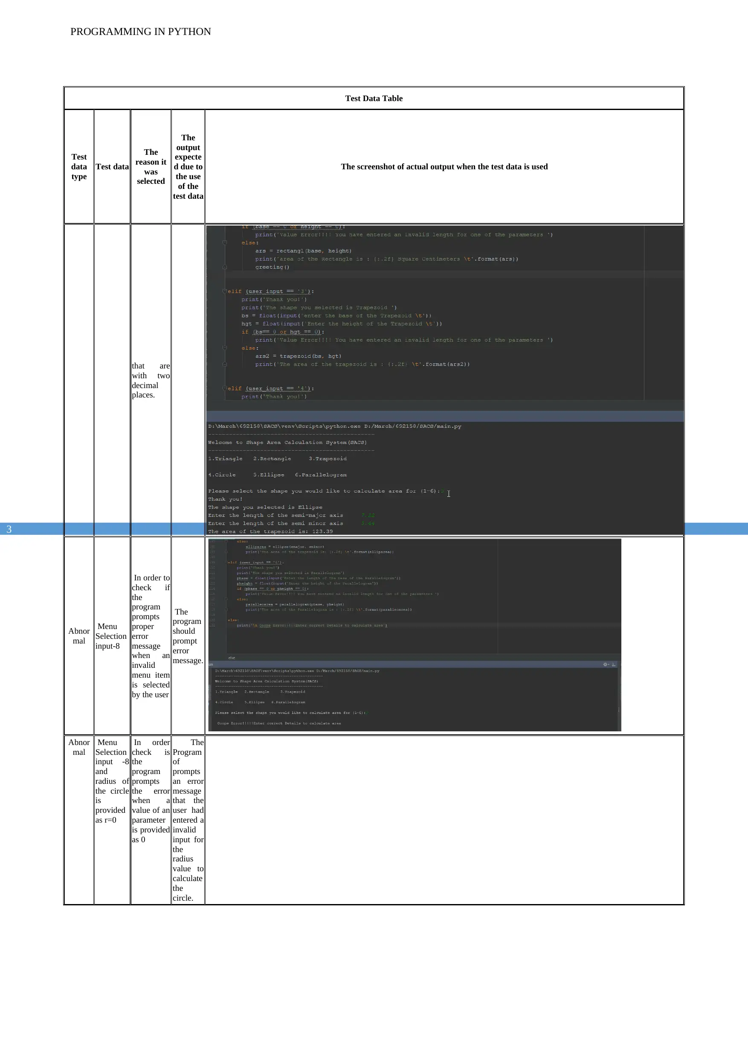Viewport: 748px width, 1058px height.
Task: Click '6.Parallelogram' in the upper console menu
Action: pos(321,475)
